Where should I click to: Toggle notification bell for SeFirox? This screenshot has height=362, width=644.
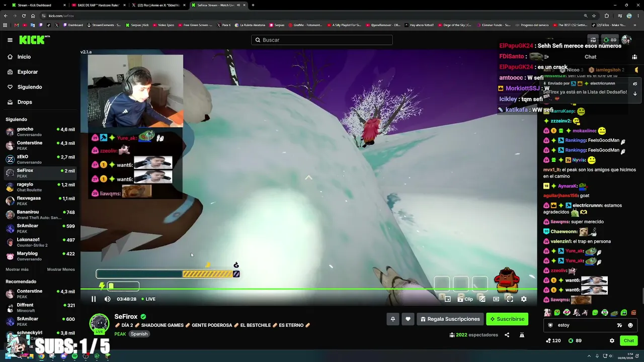[x=393, y=319]
